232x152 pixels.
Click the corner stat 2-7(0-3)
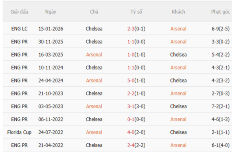tap(220, 93)
